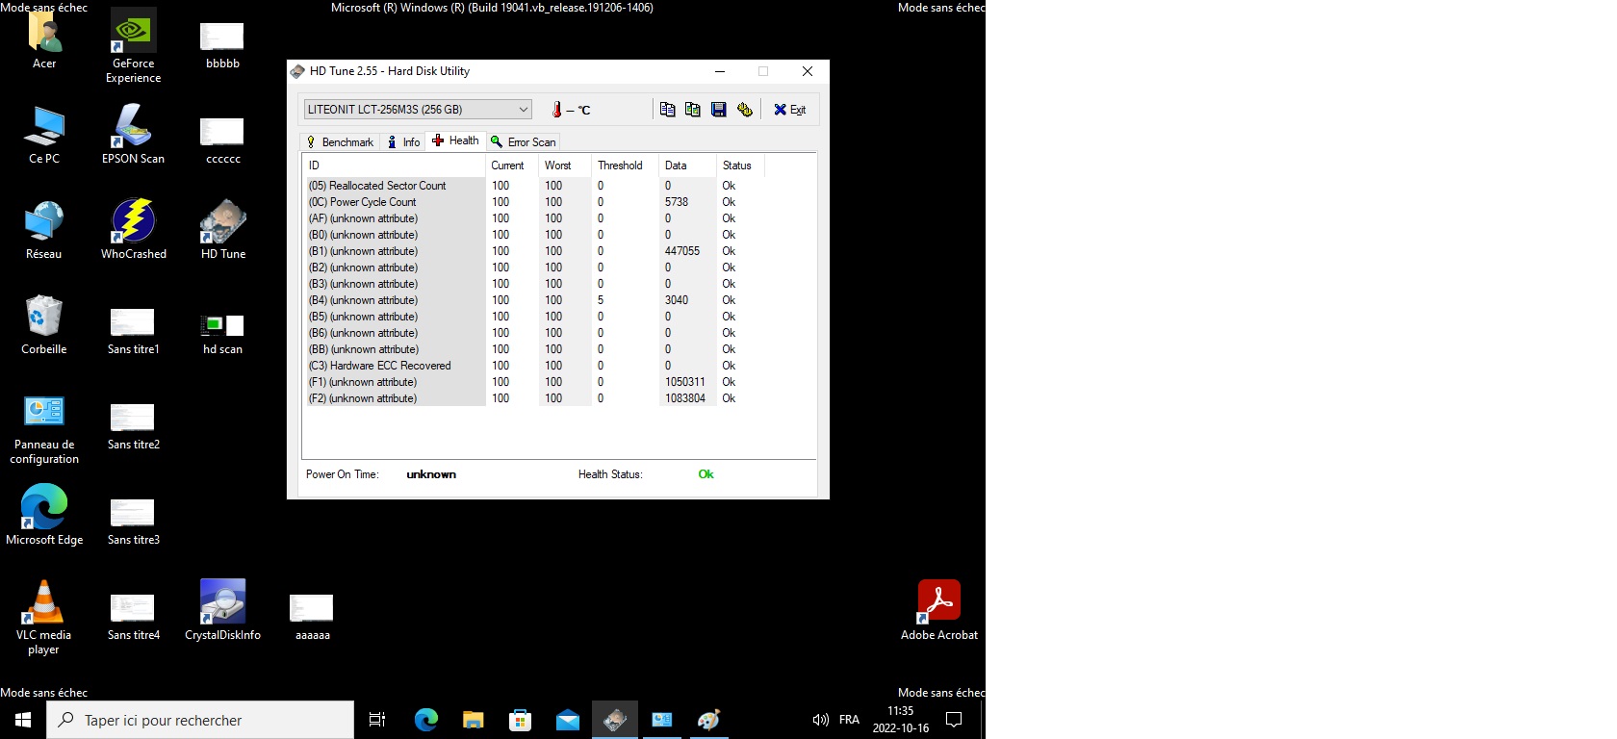Click the Taper ici pour rechercher search box
This screenshot has width=1617, height=739.
(200, 720)
